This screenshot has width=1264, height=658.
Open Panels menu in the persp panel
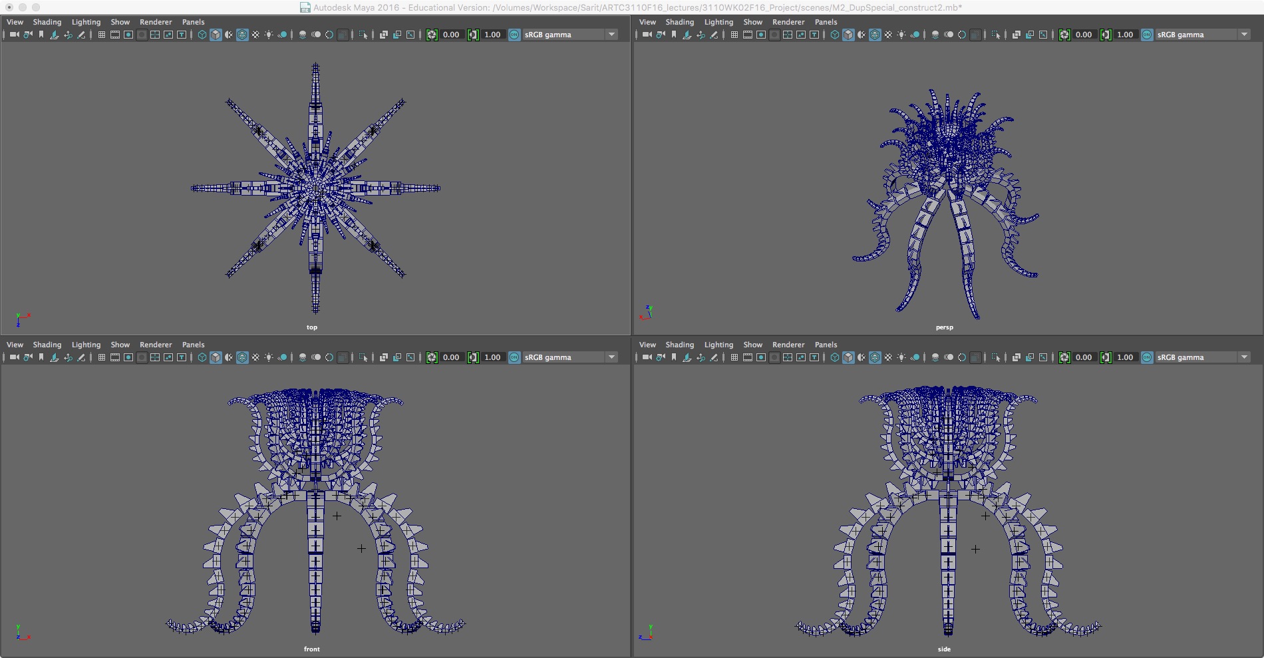[826, 22]
